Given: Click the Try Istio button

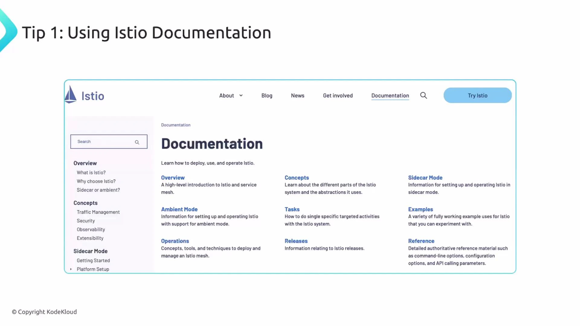Looking at the screenshot, I should (x=478, y=95).
